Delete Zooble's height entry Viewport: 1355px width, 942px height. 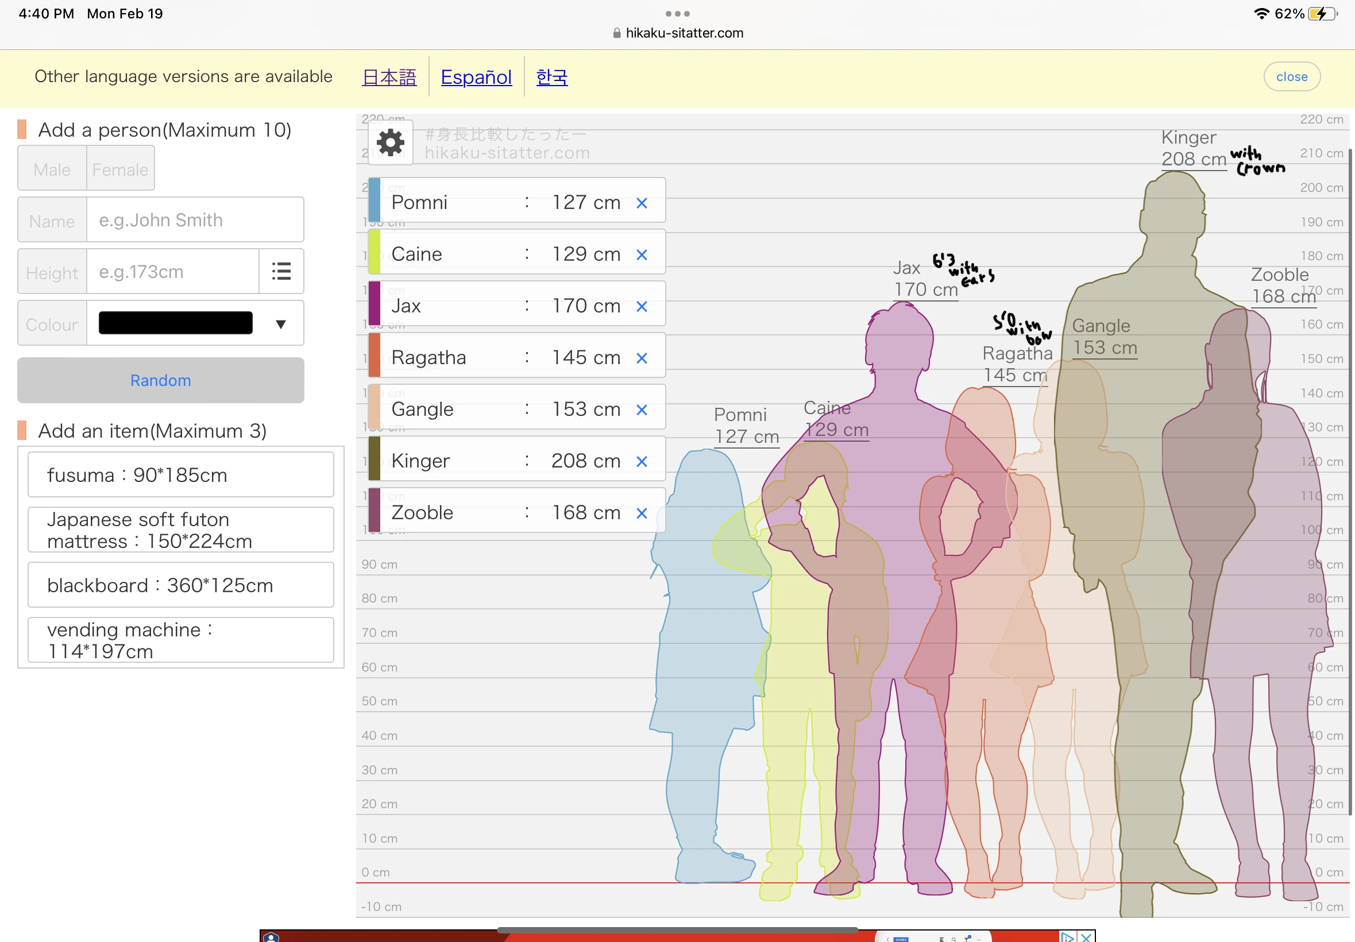[x=642, y=514]
